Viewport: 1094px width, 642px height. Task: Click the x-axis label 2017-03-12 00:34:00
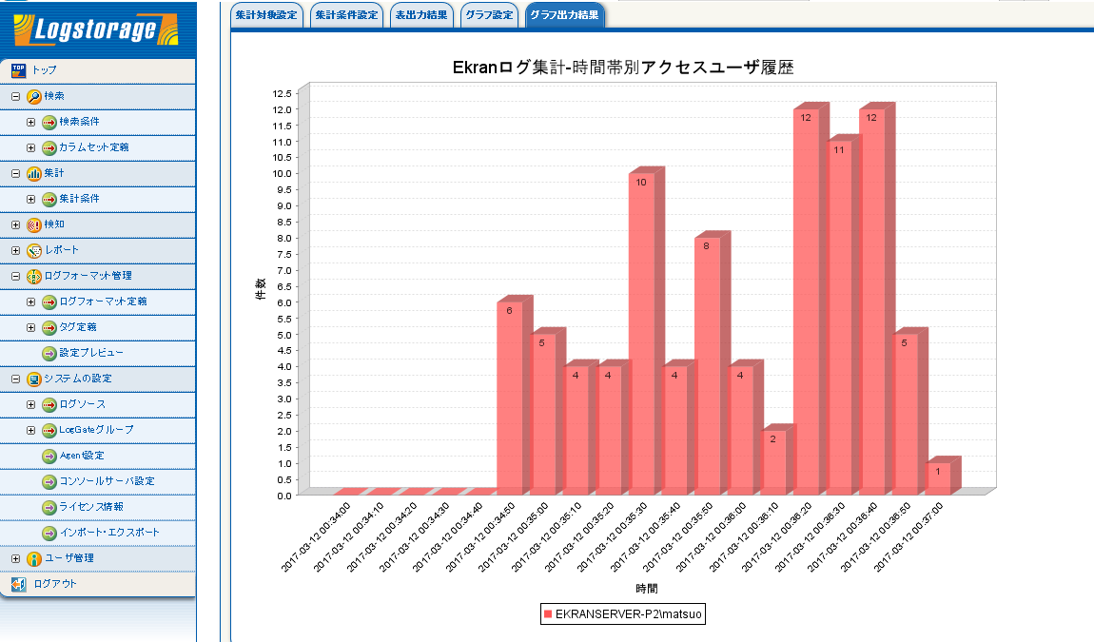click(x=316, y=535)
